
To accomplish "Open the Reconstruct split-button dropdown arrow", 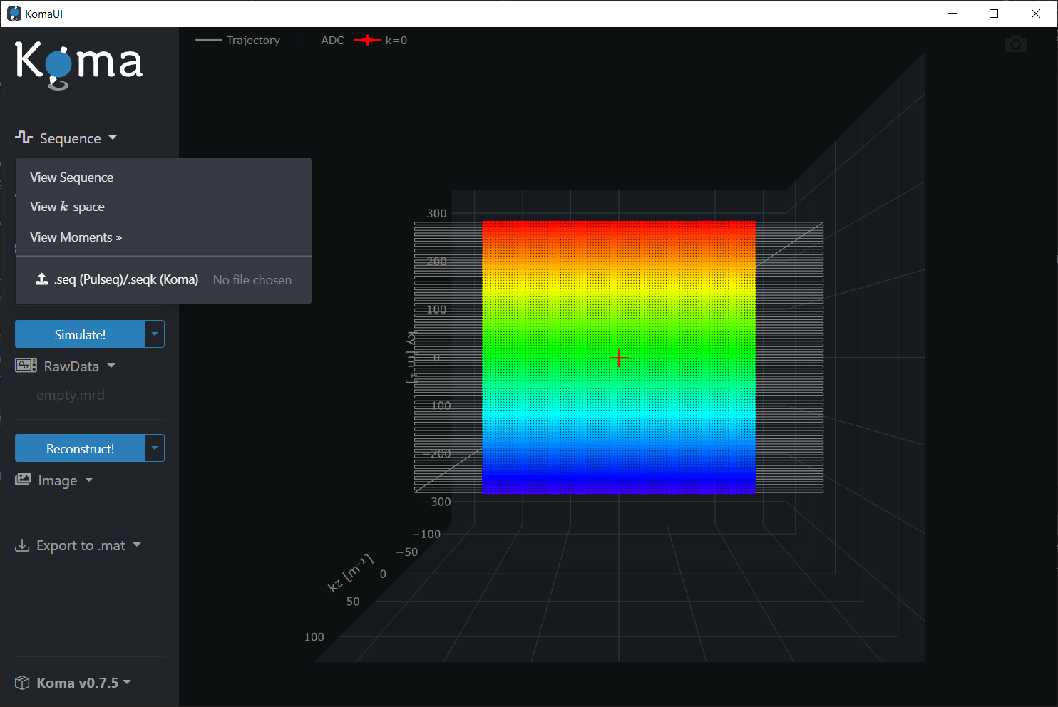I will coord(155,448).
